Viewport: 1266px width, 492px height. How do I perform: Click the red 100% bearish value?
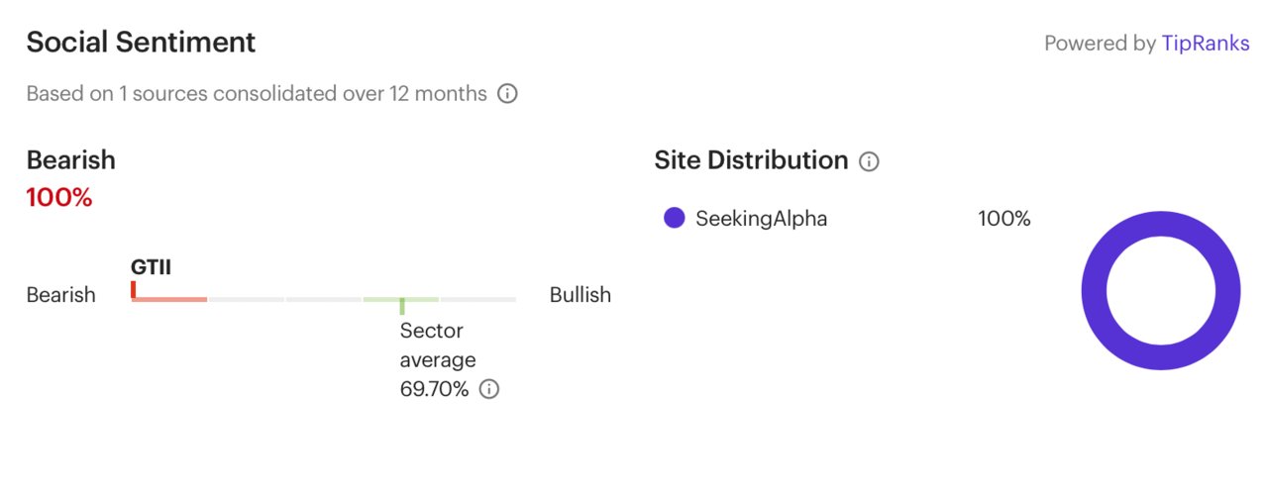59,198
